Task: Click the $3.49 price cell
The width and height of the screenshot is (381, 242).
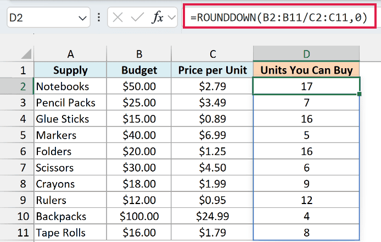Action: click(x=212, y=102)
